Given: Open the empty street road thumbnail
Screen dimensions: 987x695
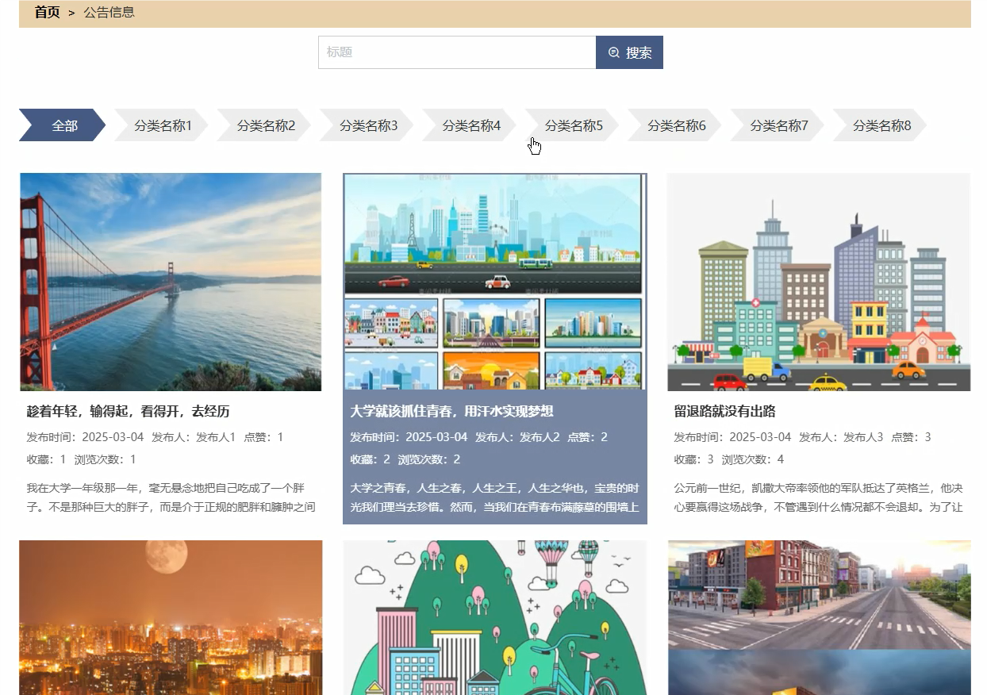Looking at the screenshot, I should (819, 617).
